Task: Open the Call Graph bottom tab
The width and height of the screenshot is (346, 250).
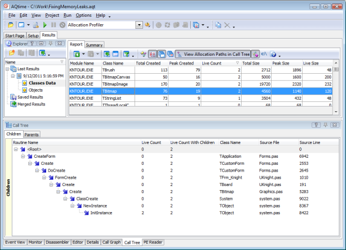Action: (x=111, y=242)
